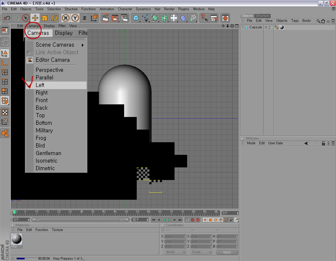Click the context help question icon
The width and height of the screenshot is (336, 261).
point(204,18)
